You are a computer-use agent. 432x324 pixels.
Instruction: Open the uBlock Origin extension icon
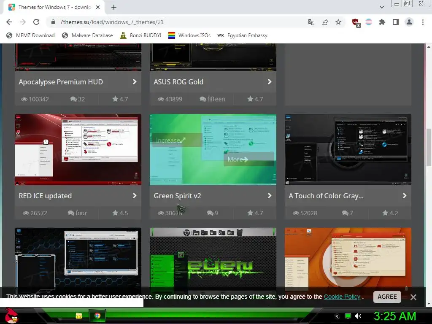(356, 23)
